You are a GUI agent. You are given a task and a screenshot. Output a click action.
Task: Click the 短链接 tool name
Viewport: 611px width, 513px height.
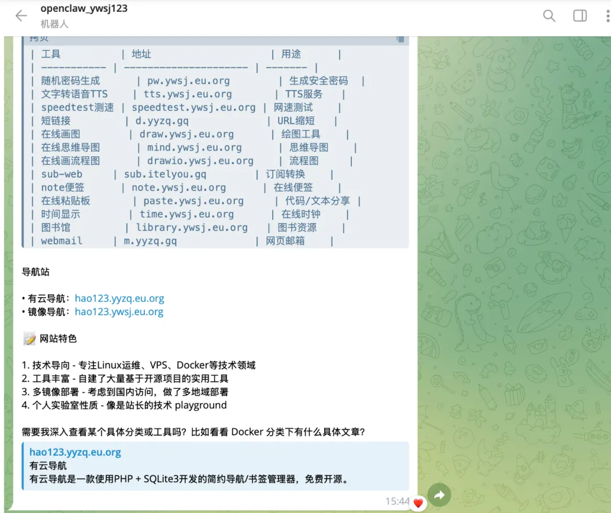tap(55, 121)
